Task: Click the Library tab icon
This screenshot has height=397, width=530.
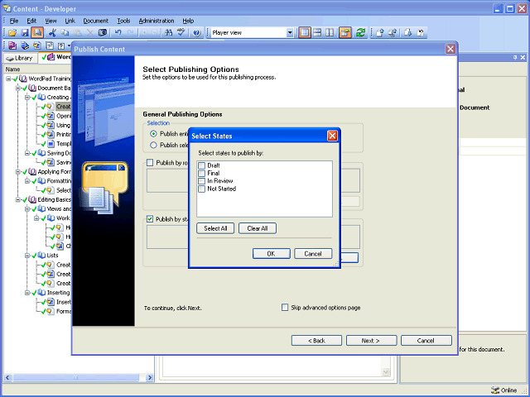Action: [10, 59]
